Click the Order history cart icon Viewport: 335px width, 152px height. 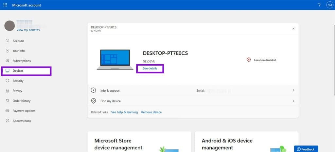8,101
